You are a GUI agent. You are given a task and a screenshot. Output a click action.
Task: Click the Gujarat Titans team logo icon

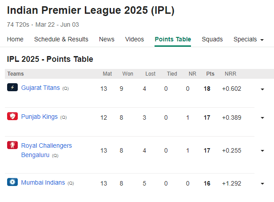12,87
